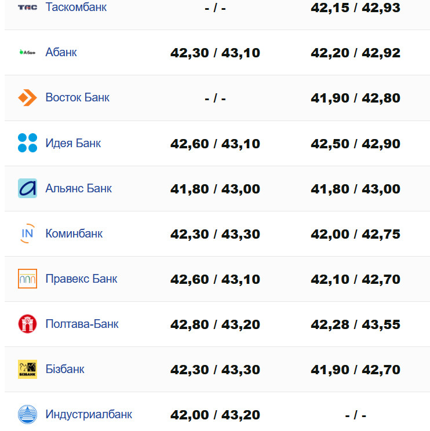Click the Таскомбанк logo icon
This screenshot has height=431, width=430.
point(27,8)
